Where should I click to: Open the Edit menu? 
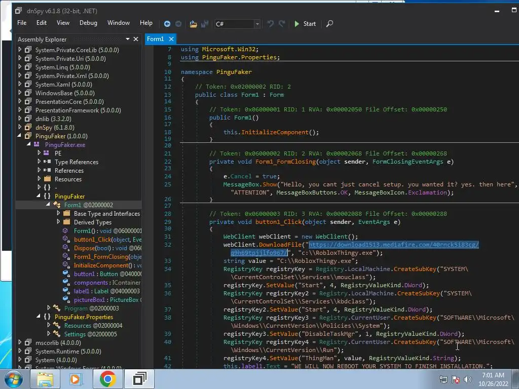pyautogui.click(x=42, y=23)
